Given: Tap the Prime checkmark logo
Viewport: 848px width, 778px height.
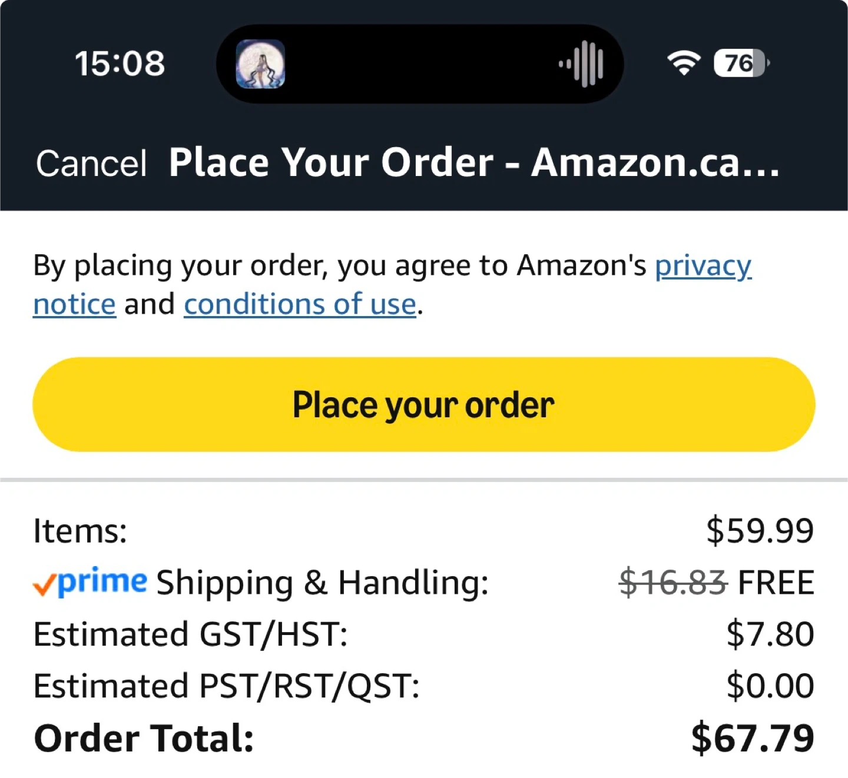Looking at the screenshot, I should tap(90, 582).
